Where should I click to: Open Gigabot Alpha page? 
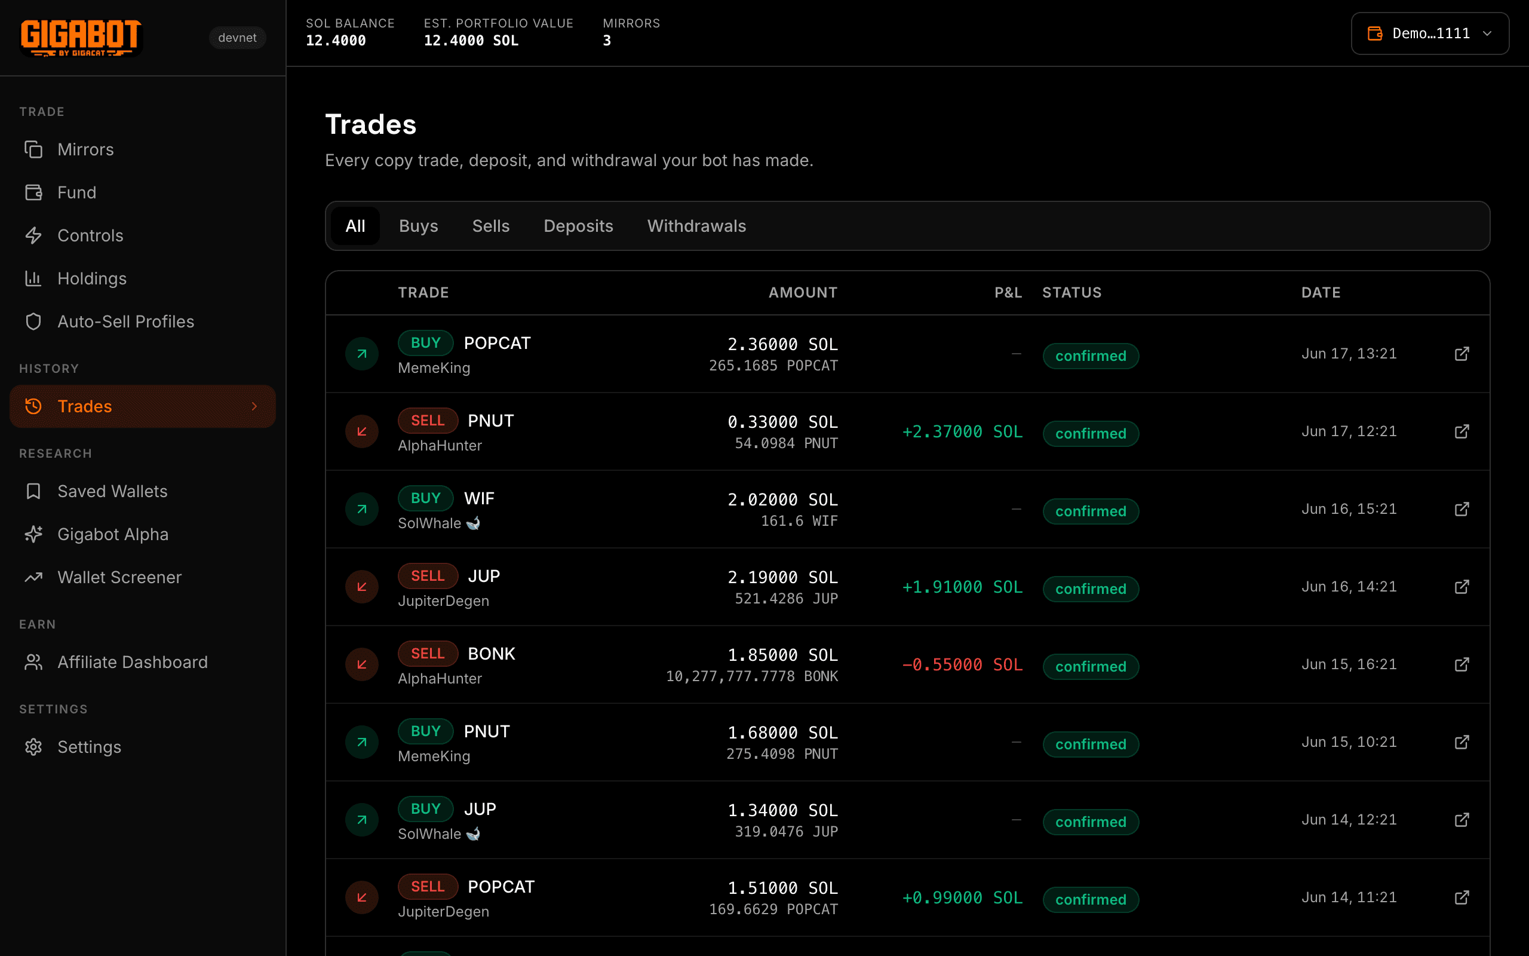(143, 534)
